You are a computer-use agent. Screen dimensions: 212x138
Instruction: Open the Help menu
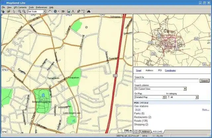pyautogui.click(x=51, y=7)
